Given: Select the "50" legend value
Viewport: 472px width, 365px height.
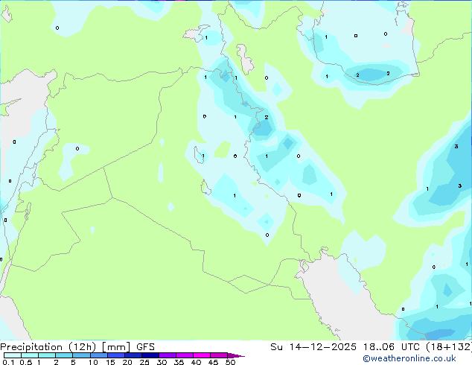Looking at the screenshot, I should (230, 362).
